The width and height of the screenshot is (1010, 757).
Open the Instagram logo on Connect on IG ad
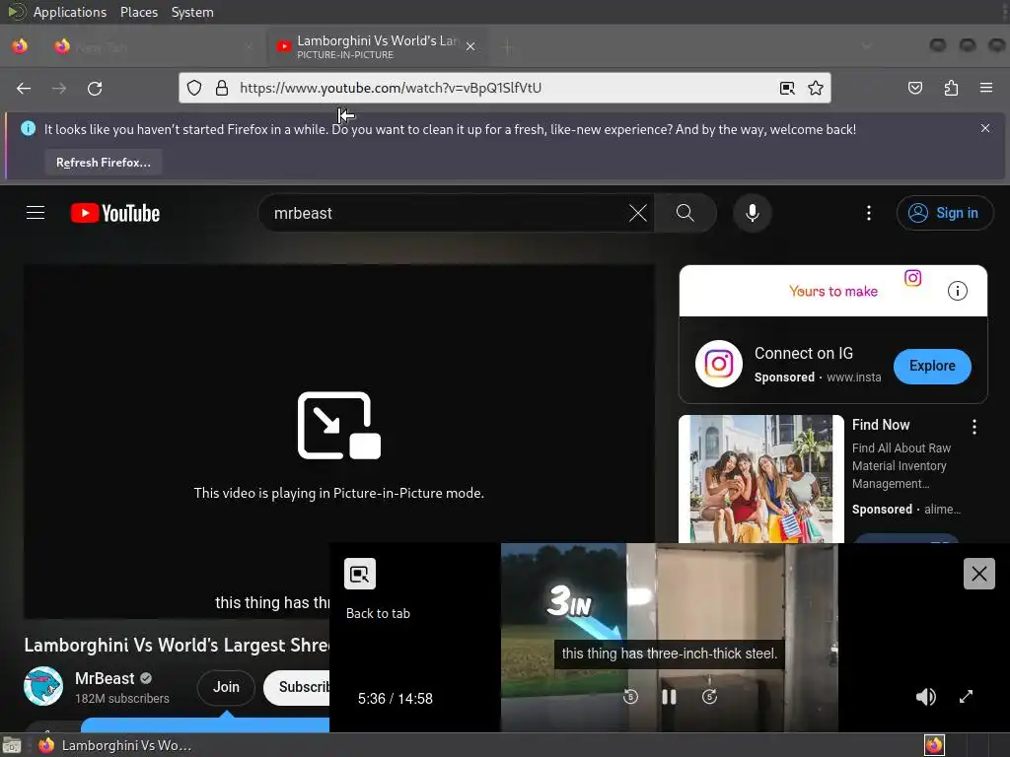[x=719, y=364]
